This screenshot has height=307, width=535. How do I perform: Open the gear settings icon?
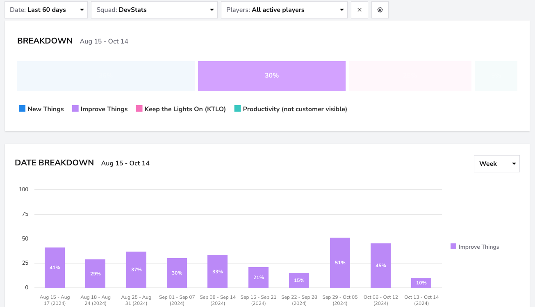[380, 10]
